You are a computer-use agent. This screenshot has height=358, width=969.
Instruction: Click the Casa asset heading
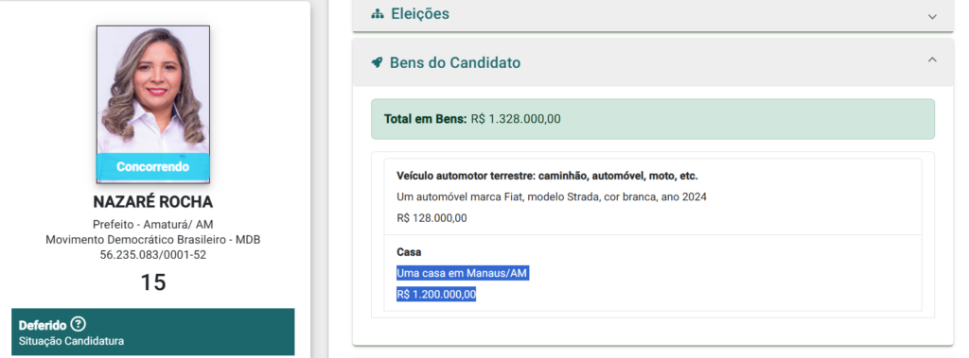[x=409, y=252]
